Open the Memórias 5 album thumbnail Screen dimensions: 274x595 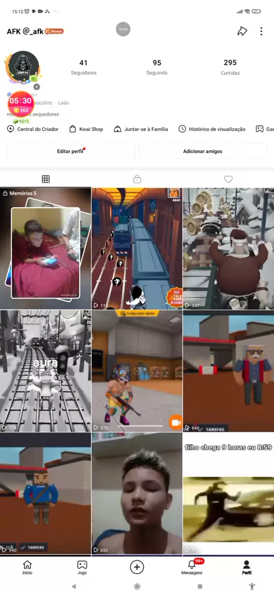tap(46, 248)
